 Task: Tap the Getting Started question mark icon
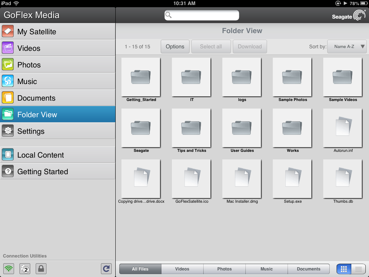tap(8, 171)
